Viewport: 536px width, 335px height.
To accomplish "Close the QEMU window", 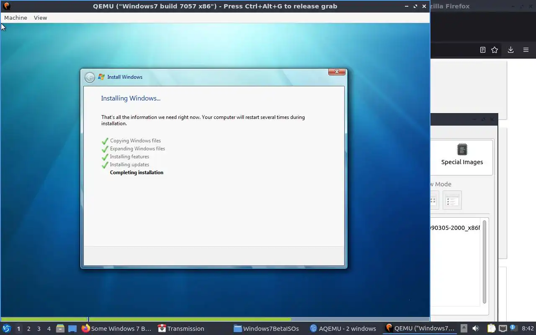I will click(x=424, y=6).
